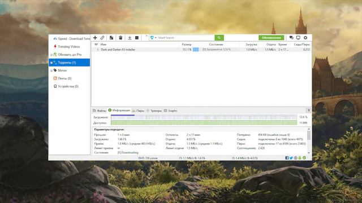This screenshot has width=362, height=203.
Task: Open Ленты (0) feeds in sidebar
Action: point(70,78)
